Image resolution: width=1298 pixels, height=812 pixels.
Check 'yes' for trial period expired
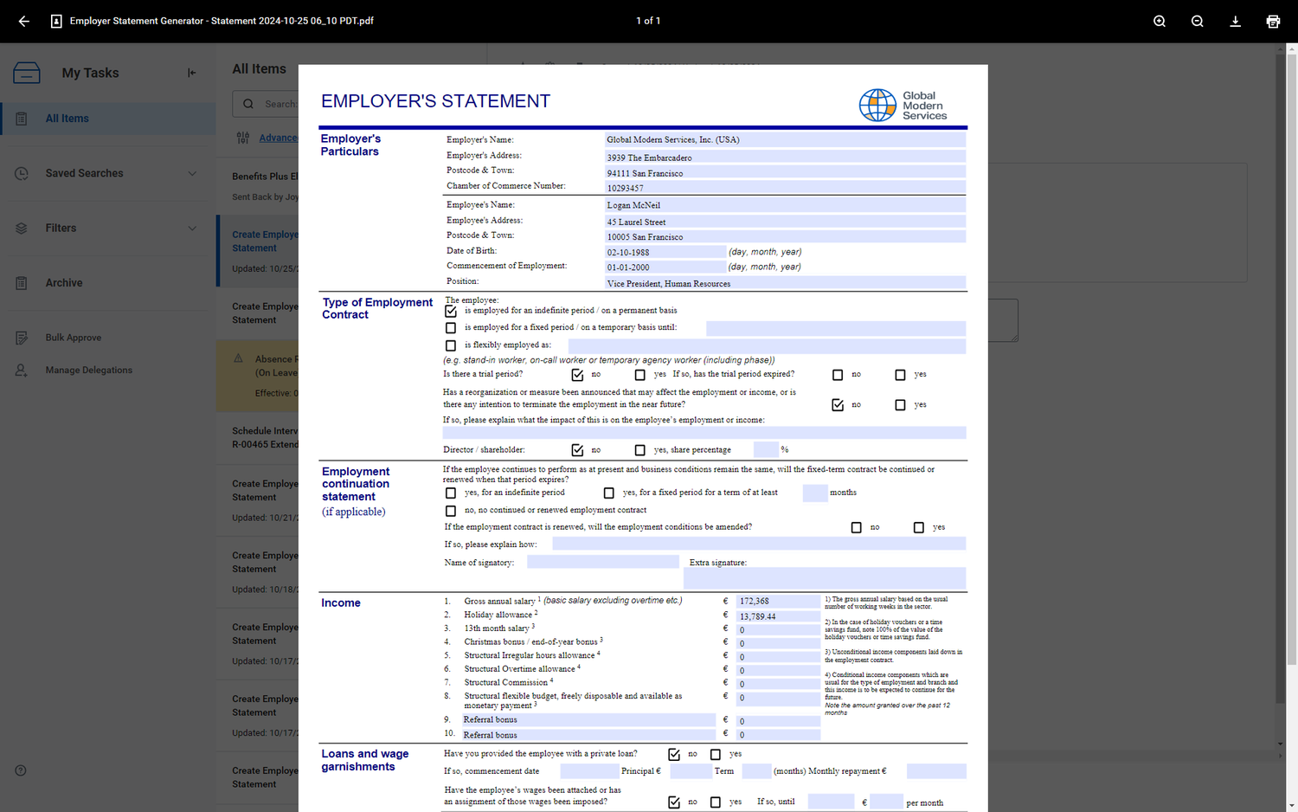(900, 374)
